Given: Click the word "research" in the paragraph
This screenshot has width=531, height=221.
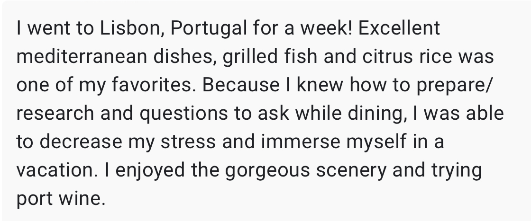Looking at the screenshot, I should click(55, 113).
